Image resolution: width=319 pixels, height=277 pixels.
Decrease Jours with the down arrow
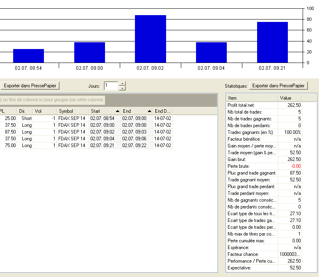[122, 88]
